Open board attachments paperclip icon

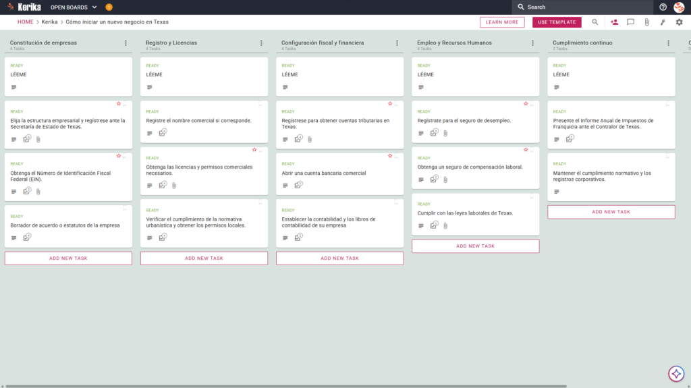647,22
